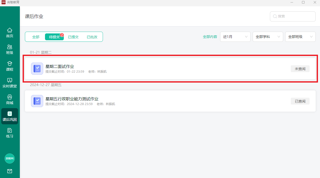Expand the 全部班级 class dropdown
The width and height of the screenshot is (320, 178).
[x=300, y=37]
